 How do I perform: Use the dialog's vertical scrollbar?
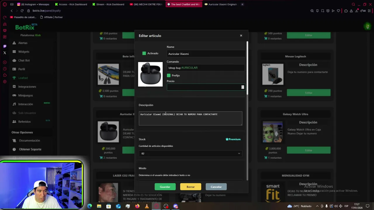coord(247,68)
